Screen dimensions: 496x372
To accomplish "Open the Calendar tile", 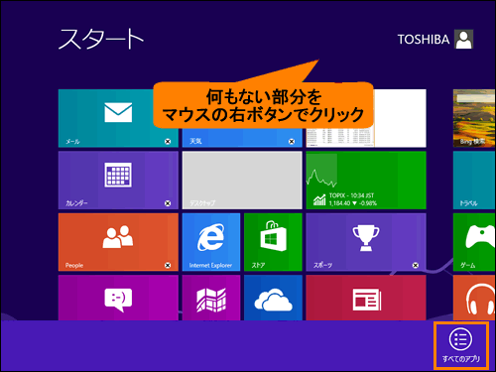I will [x=118, y=181].
